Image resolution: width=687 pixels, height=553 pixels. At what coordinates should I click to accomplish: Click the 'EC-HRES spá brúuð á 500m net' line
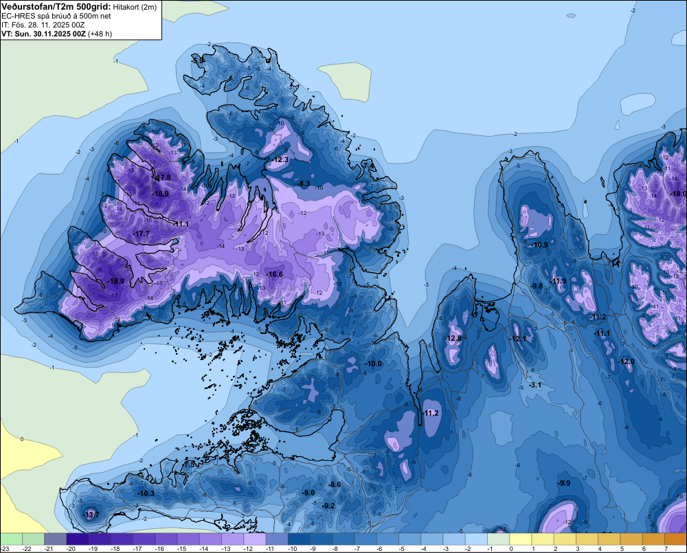click(56, 16)
